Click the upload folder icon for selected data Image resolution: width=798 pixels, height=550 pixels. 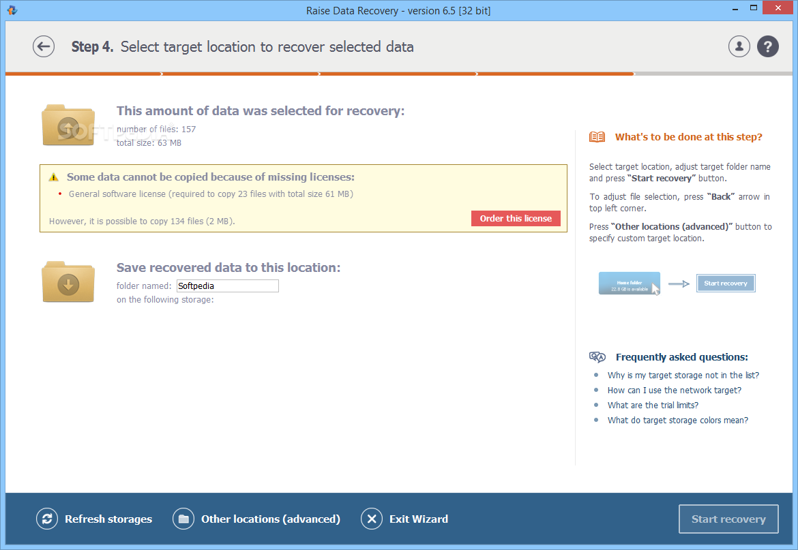tap(68, 125)
